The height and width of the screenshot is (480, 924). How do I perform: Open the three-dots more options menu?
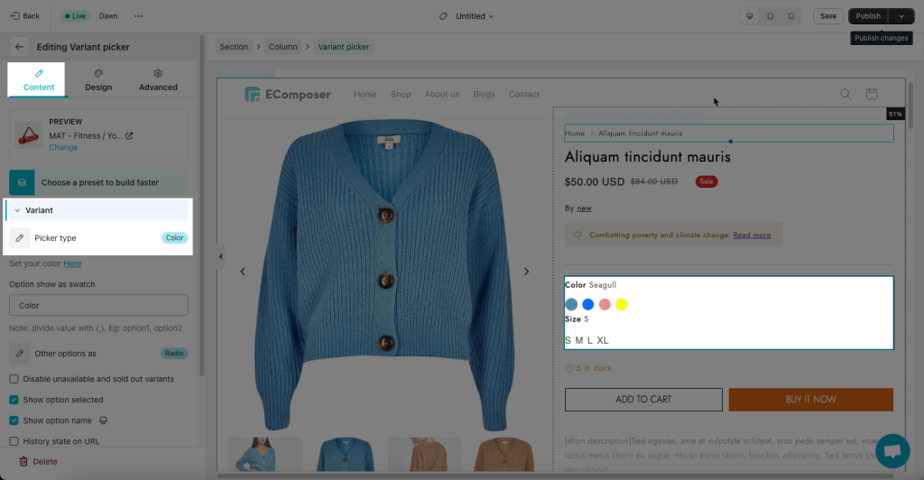pyautogui.click(x=138, y=16)
